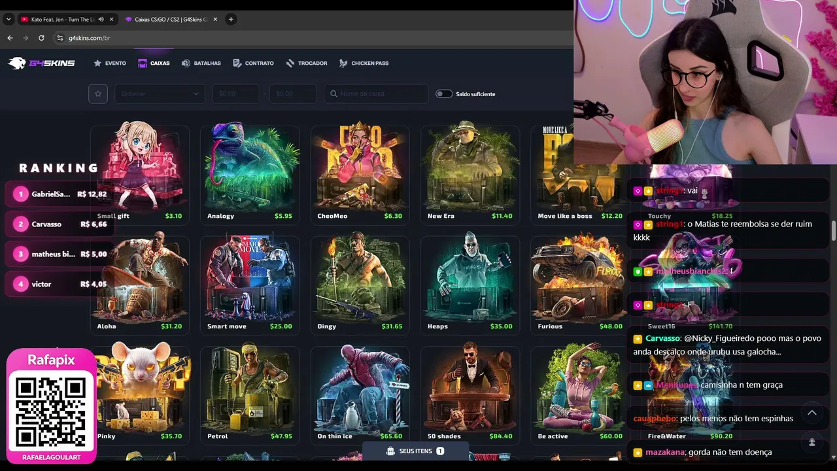Open the Caixas section

point(154,63)
